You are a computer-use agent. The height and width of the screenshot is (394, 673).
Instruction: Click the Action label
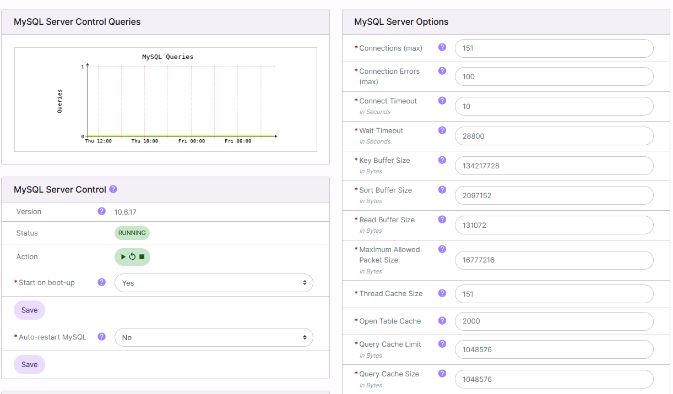pyautogui.click(x=27, y=256)
